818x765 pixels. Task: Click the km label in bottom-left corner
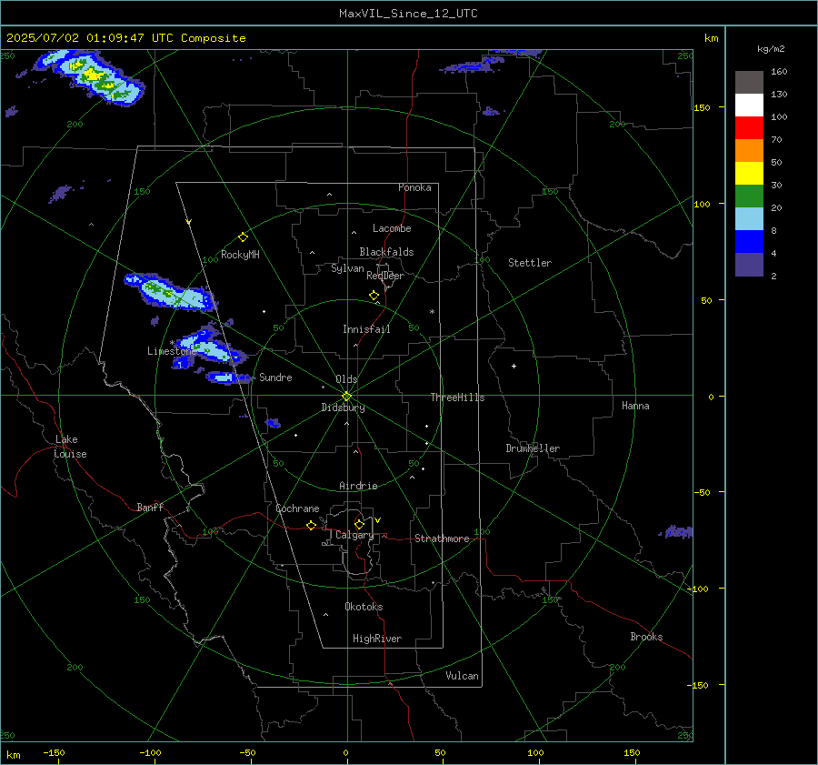pos(14,755)
